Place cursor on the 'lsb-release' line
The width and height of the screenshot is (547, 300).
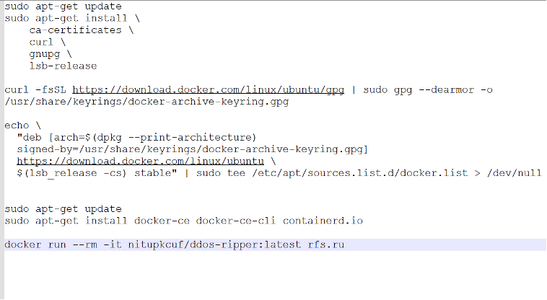[63, 66]
